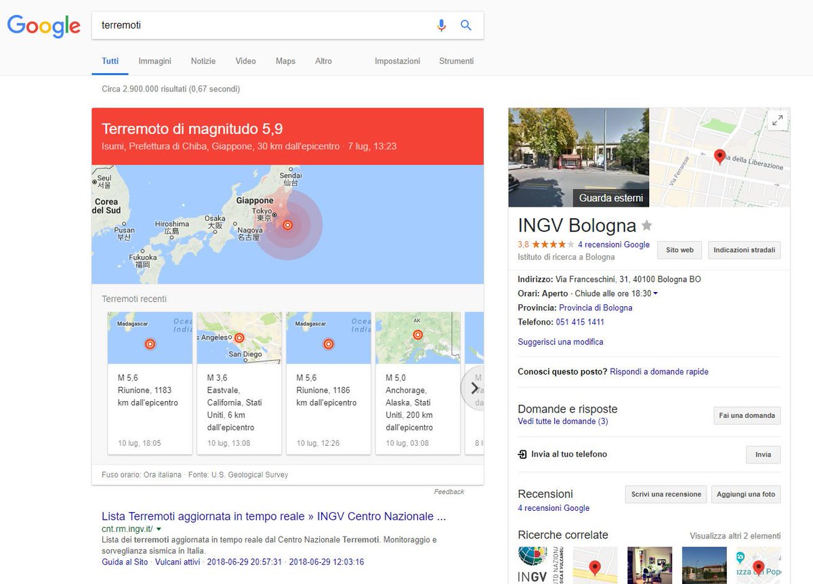Click the next arrow in recent earthquakes carousel
Image resolution: width=813 pixels, height=584 pixels.
(474, 388)
